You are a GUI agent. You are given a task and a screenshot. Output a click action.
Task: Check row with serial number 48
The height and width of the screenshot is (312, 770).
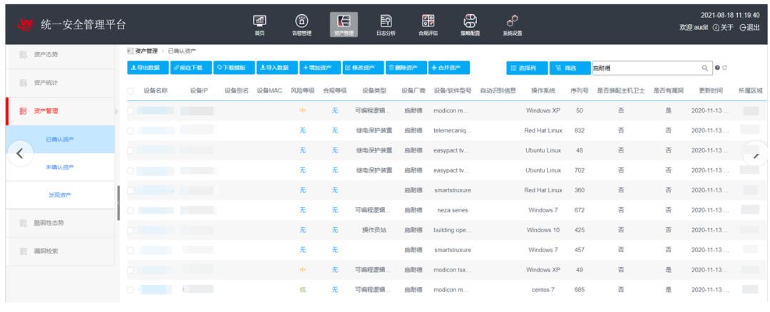[x=130, y=150]
